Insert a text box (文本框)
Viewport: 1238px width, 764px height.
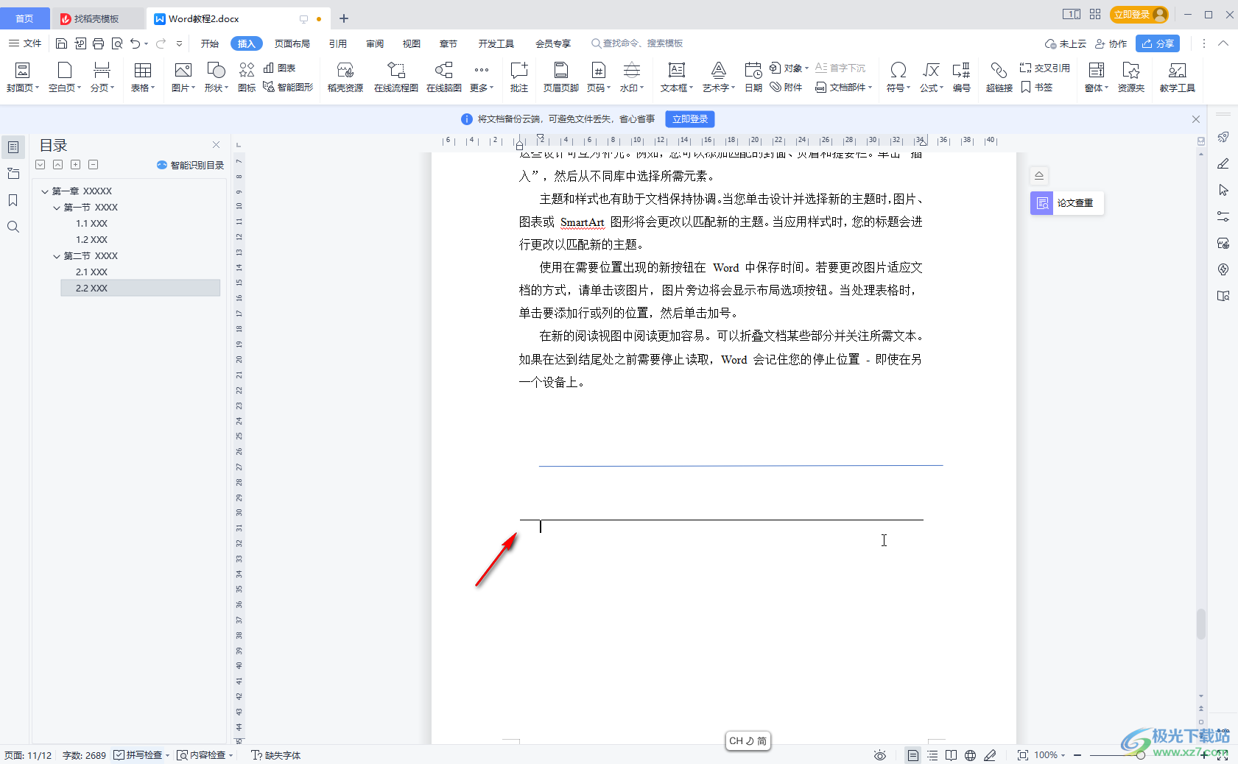(x=677, y=77)
